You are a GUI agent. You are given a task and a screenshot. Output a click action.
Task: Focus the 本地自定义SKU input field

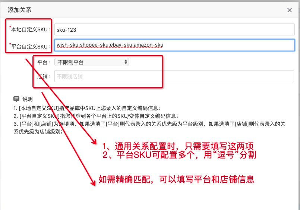coord(174,29)
